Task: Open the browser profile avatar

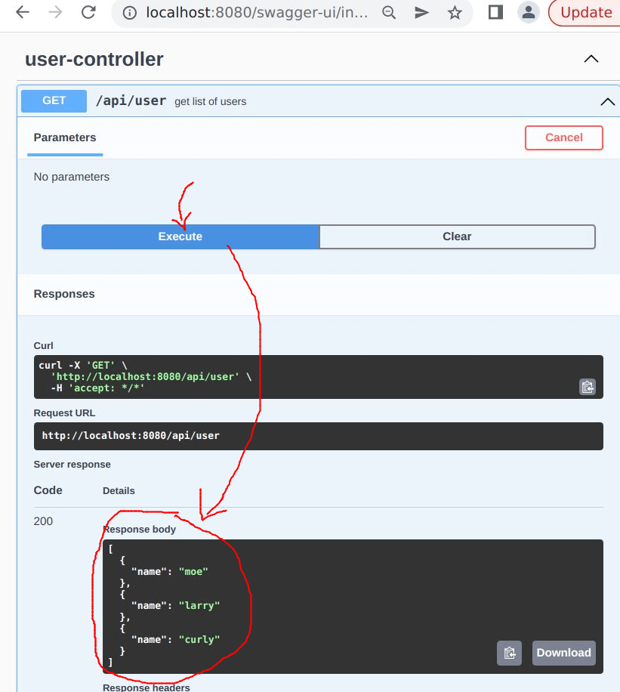Action: 529,13
